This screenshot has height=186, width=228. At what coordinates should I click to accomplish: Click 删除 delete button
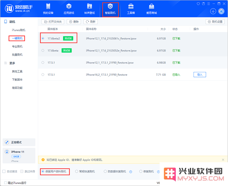pos(74,22)
